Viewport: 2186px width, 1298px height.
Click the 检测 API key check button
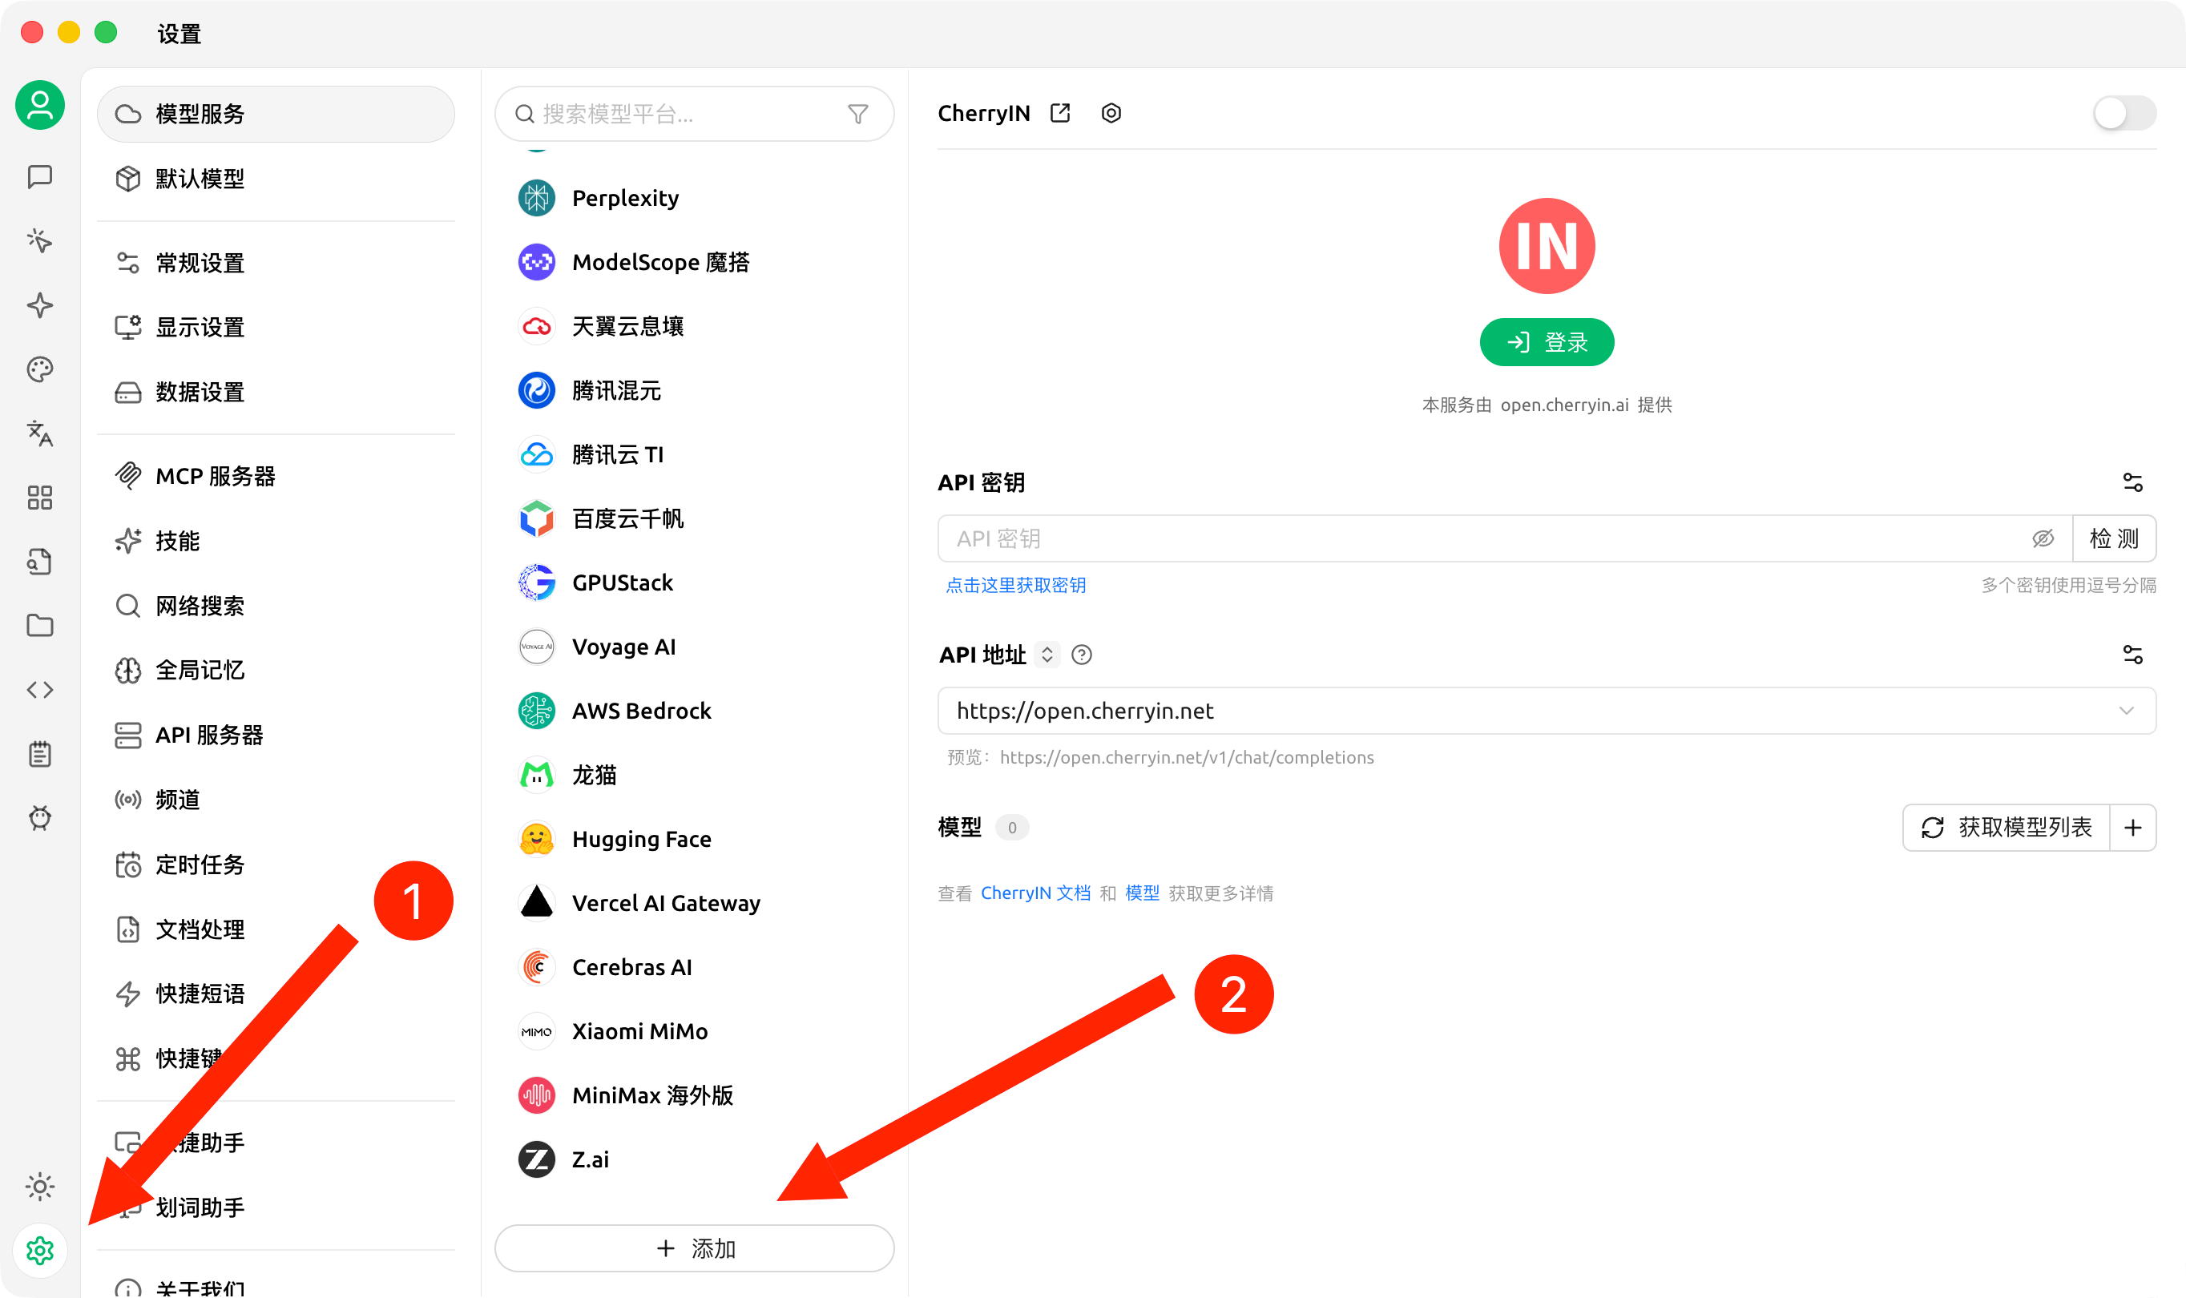2113,538
